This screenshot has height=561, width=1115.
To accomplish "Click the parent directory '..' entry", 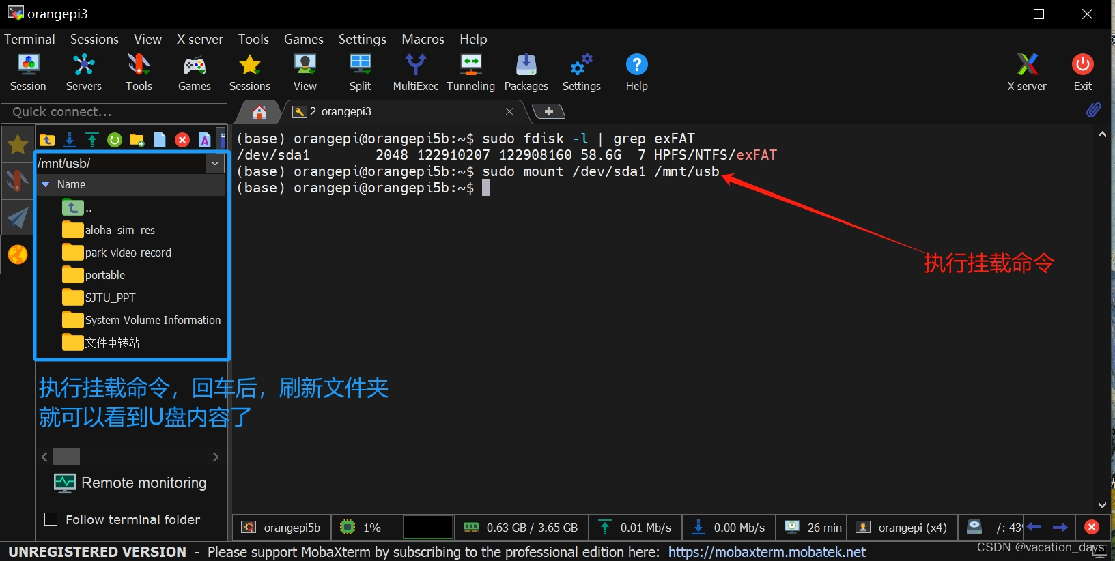I will [x=76, y=207].
